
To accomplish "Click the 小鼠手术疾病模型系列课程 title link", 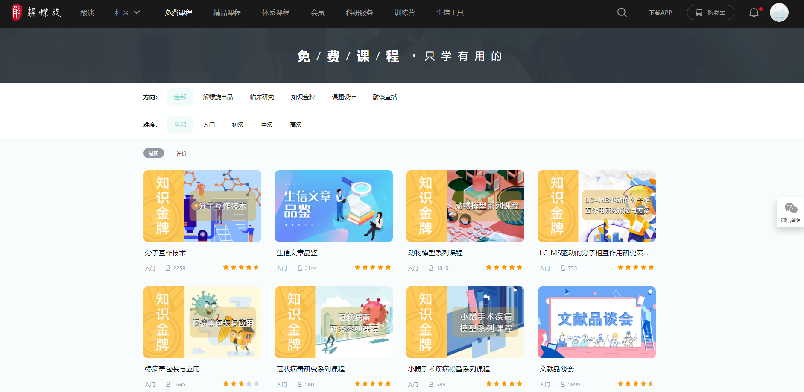I will point(449,369).
